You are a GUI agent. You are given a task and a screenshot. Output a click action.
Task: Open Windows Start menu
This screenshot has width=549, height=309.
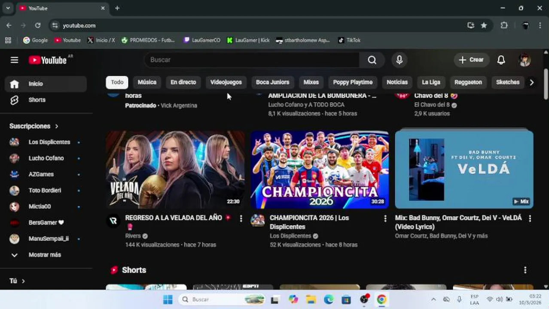pos(168,300)
